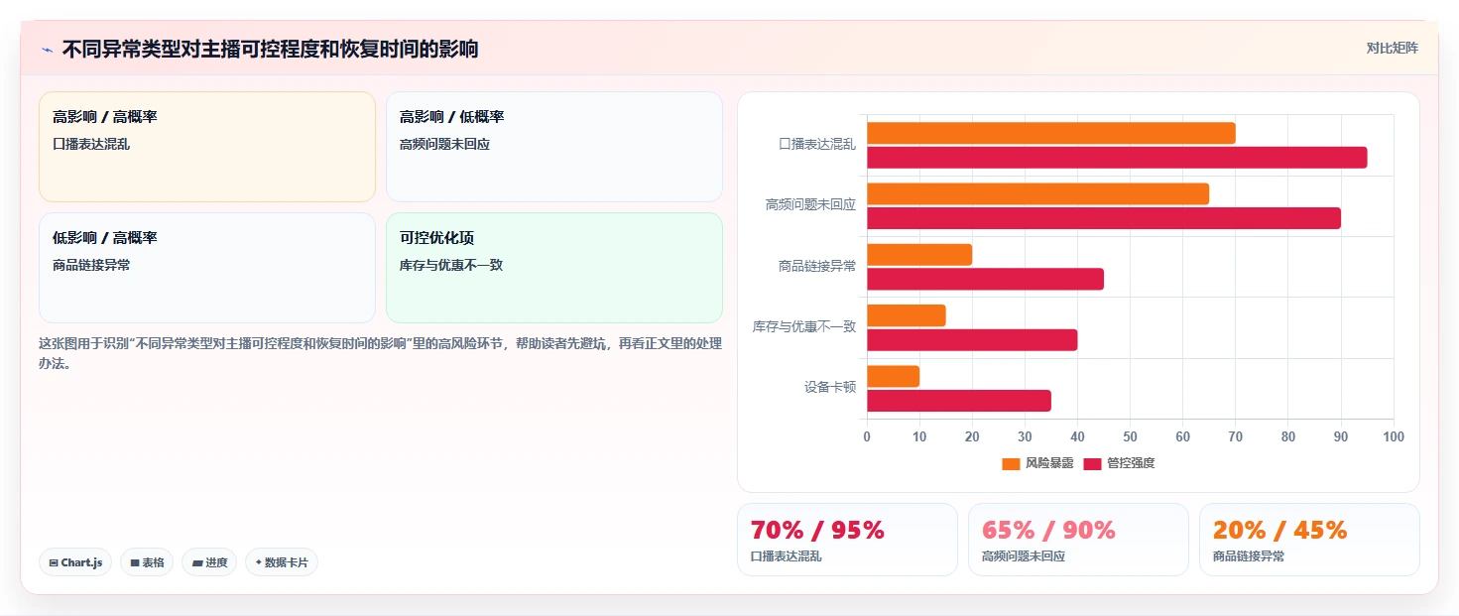
Task: Click the orange 商品链接异常 bar
Action: (x=919, y=255)
